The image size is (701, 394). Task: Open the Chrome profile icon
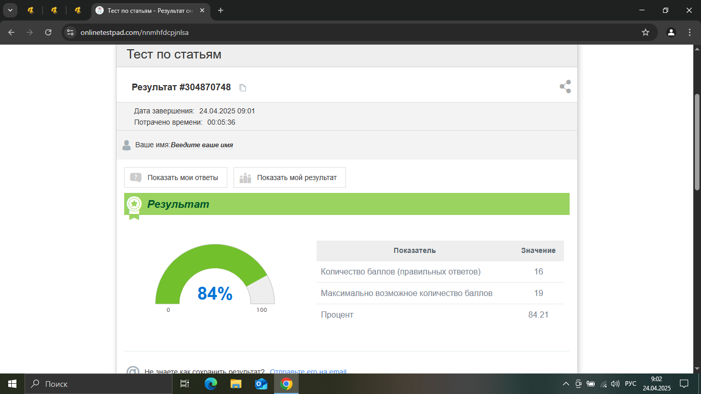(671, 32)
